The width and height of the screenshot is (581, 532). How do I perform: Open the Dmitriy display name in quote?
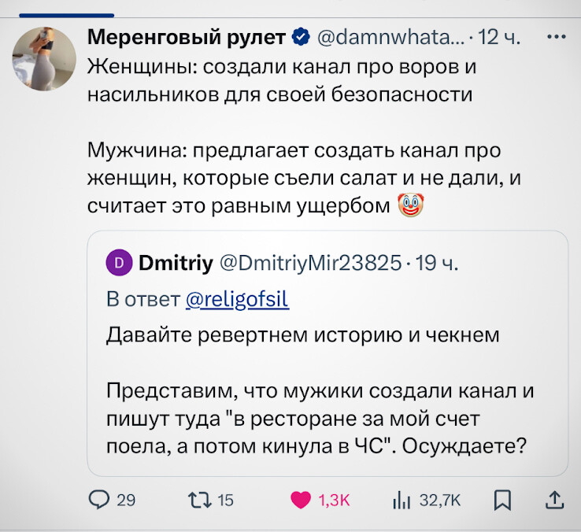click(x=175, y=262)
